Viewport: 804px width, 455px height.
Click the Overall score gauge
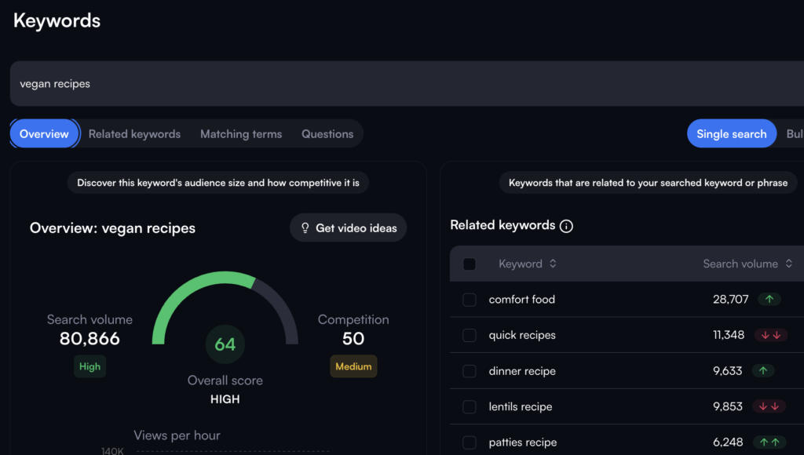pos(225,344)
